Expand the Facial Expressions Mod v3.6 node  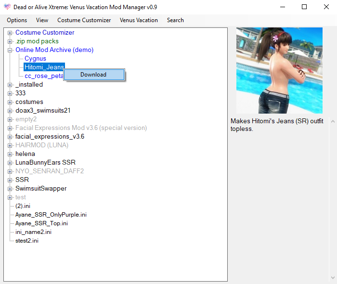[x=10, y=128]
